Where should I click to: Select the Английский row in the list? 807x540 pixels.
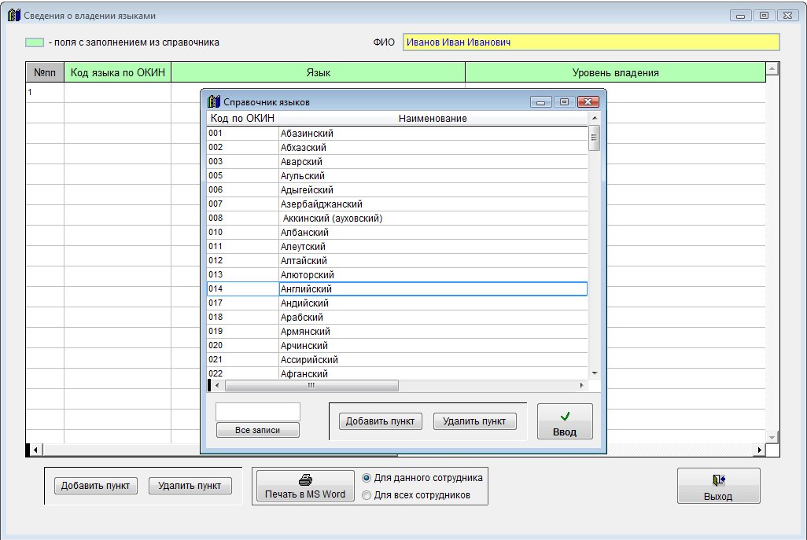click(433, 289)
